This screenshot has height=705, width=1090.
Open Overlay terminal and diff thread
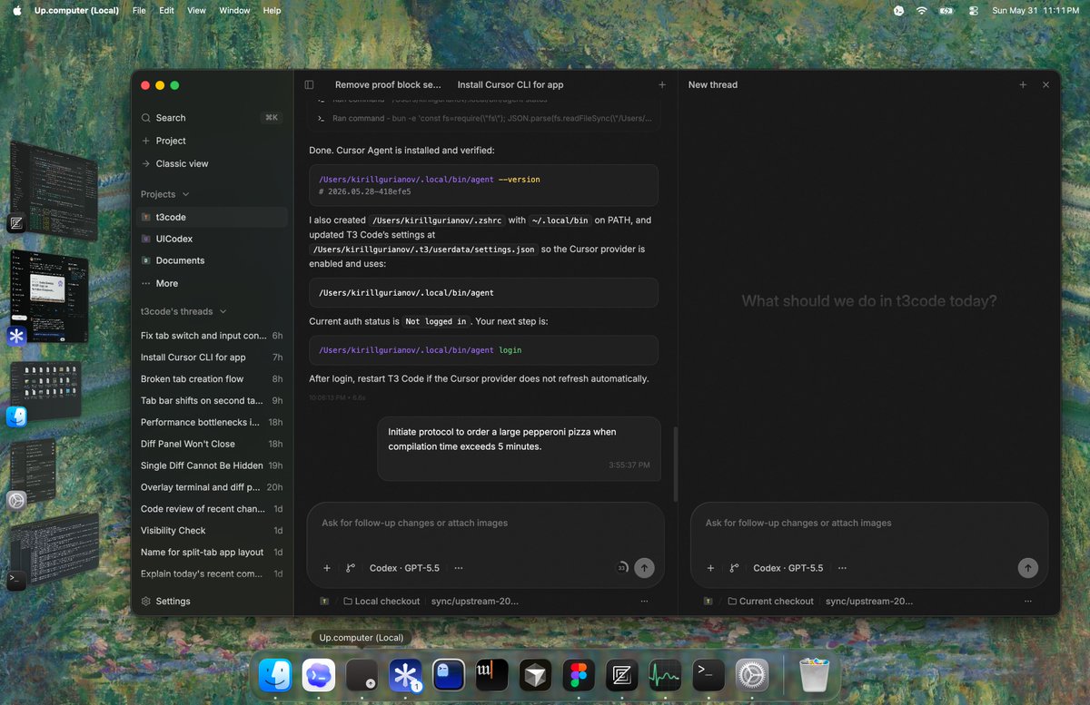[211, 487]
